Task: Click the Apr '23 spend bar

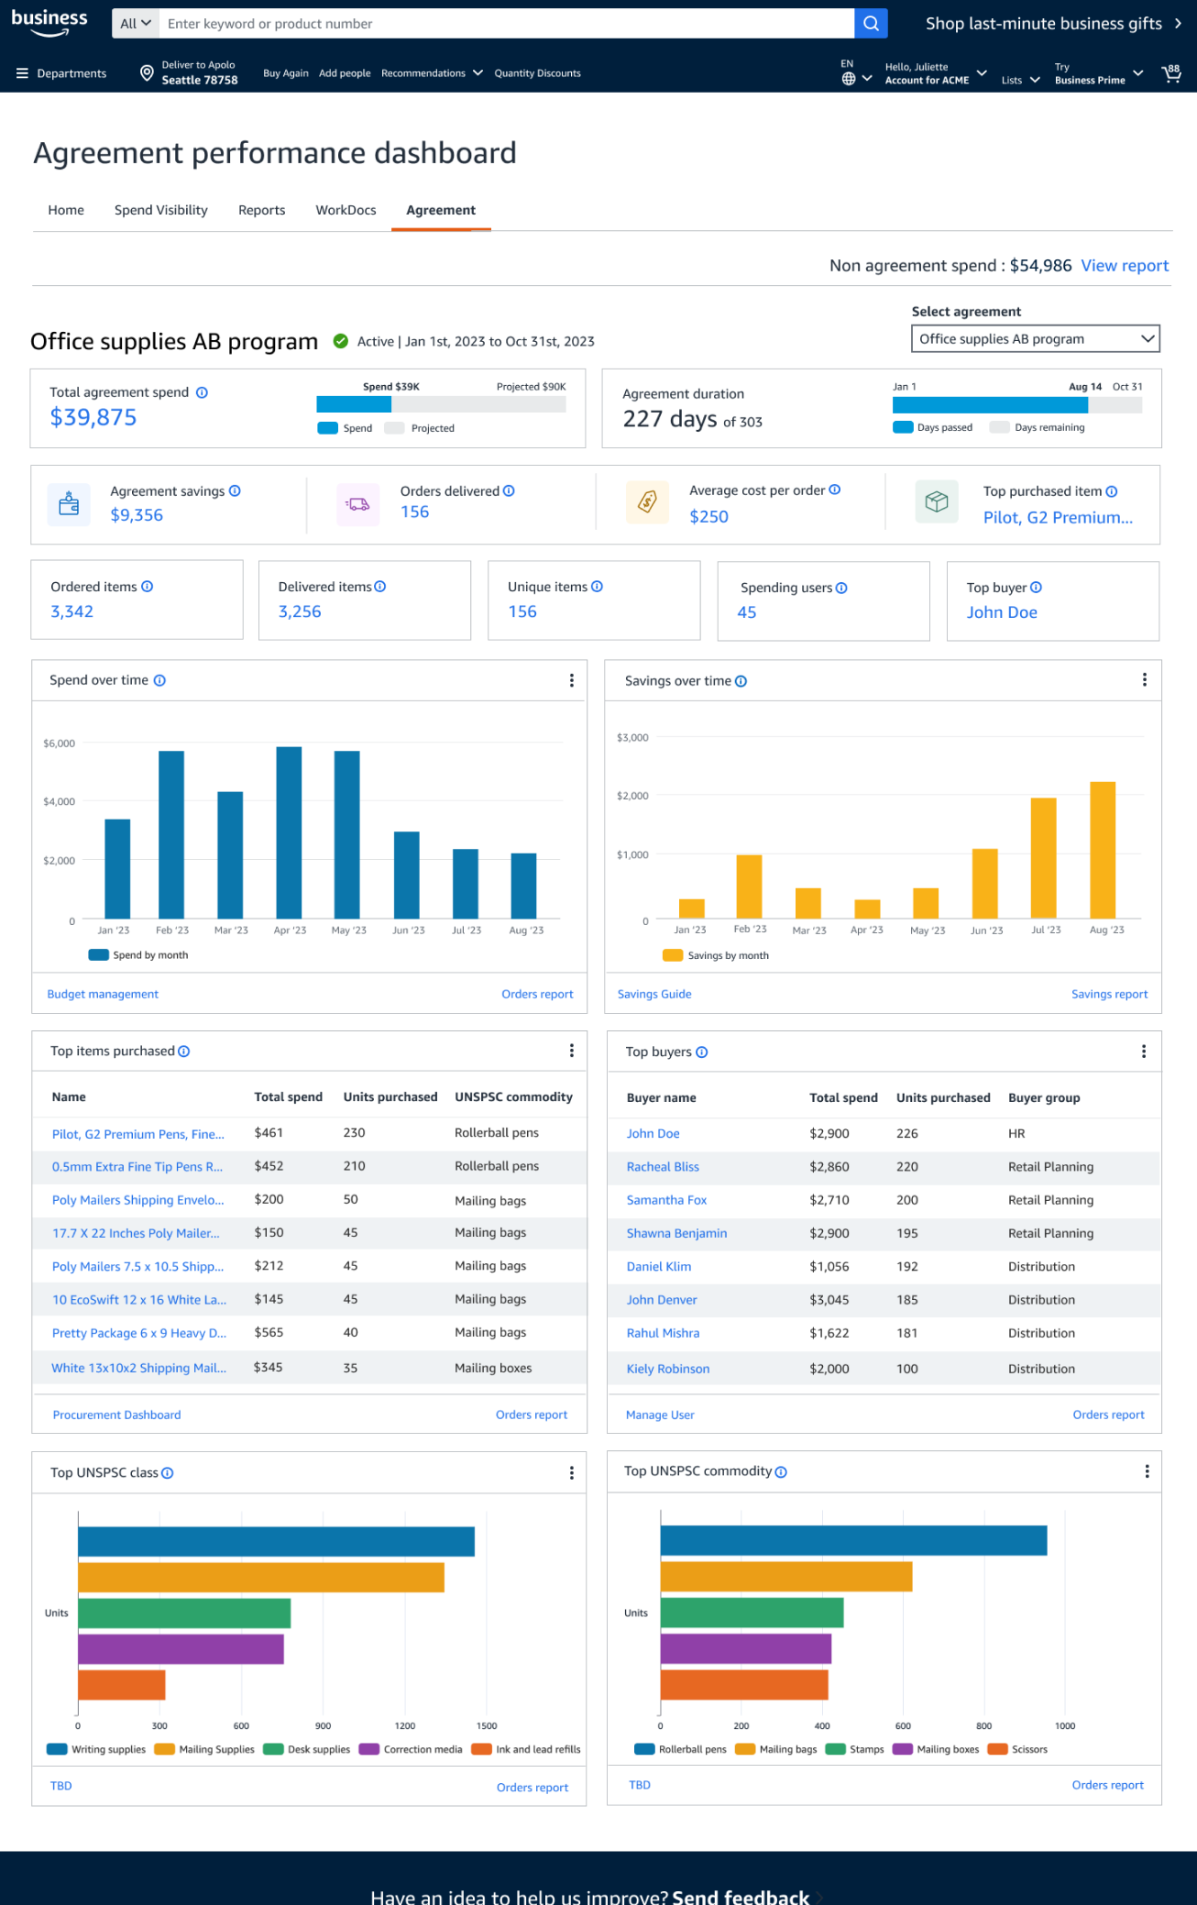Action: pyautogui.click(x=289, y=832)
